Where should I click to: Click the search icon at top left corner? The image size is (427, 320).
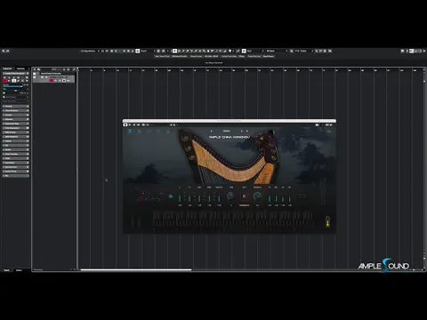4,51
